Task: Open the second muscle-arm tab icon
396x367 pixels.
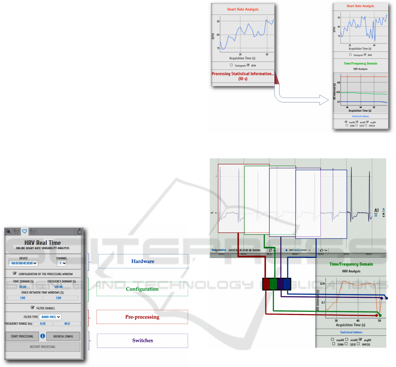Action: (33, 231)
